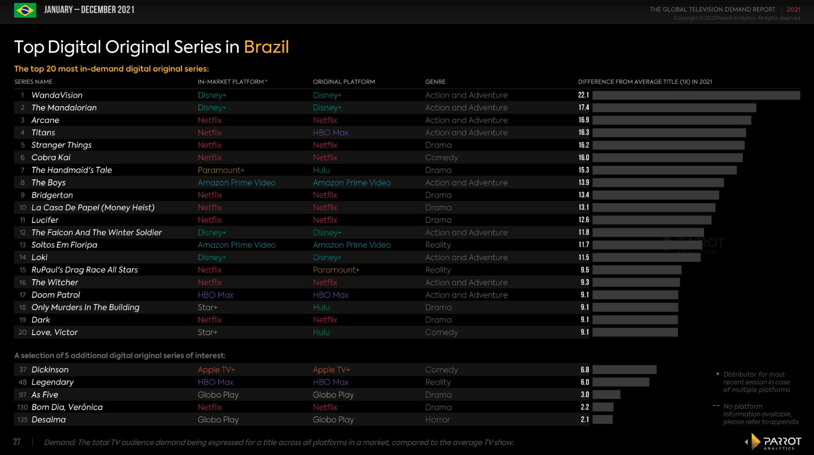The height and width of the screenshot is (455, 814).
Task: Click the ORIGINAL PLATFORM column header
Action: pyautogui.click(x=344, y=82)
